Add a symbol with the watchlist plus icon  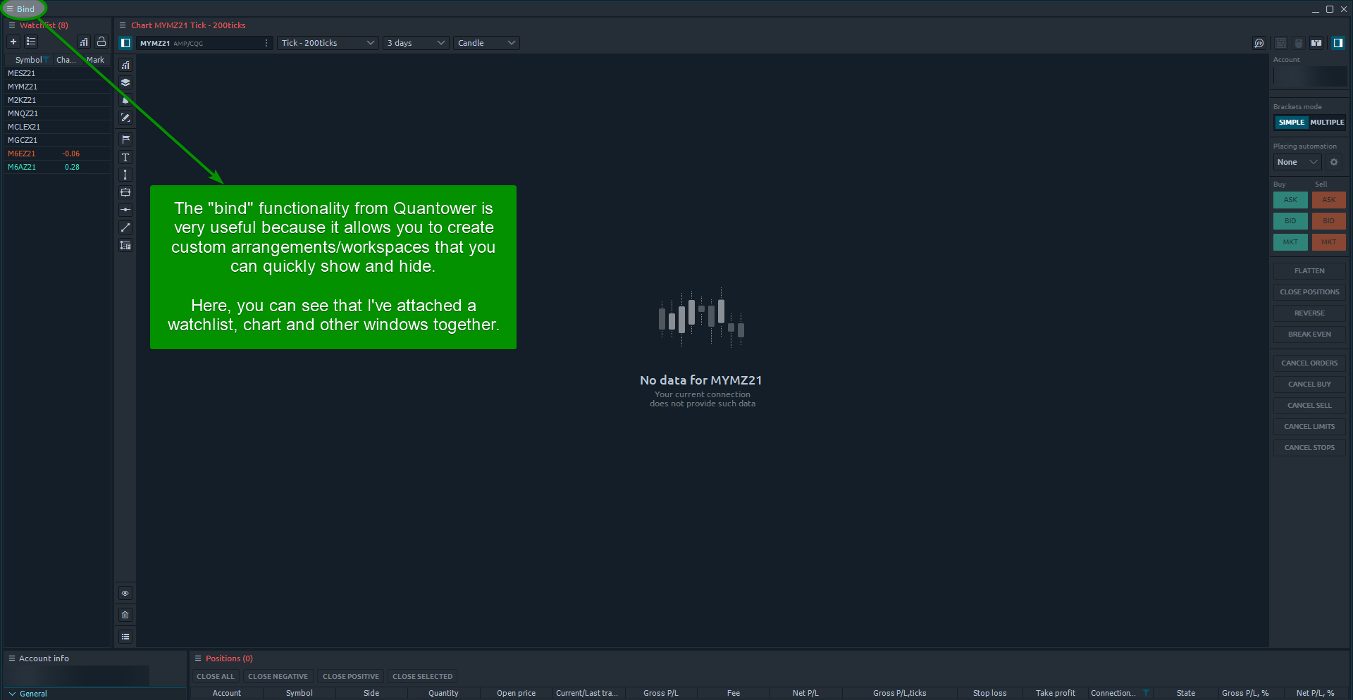[x=13, y=42]
